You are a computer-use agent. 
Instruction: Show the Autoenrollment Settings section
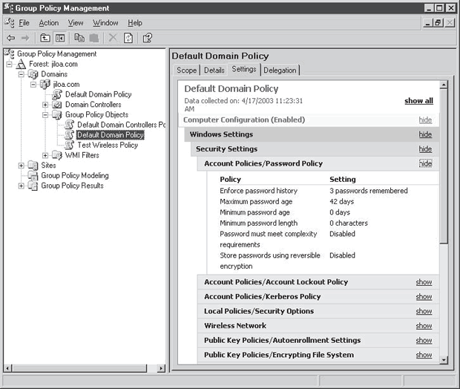coord(424,340)
